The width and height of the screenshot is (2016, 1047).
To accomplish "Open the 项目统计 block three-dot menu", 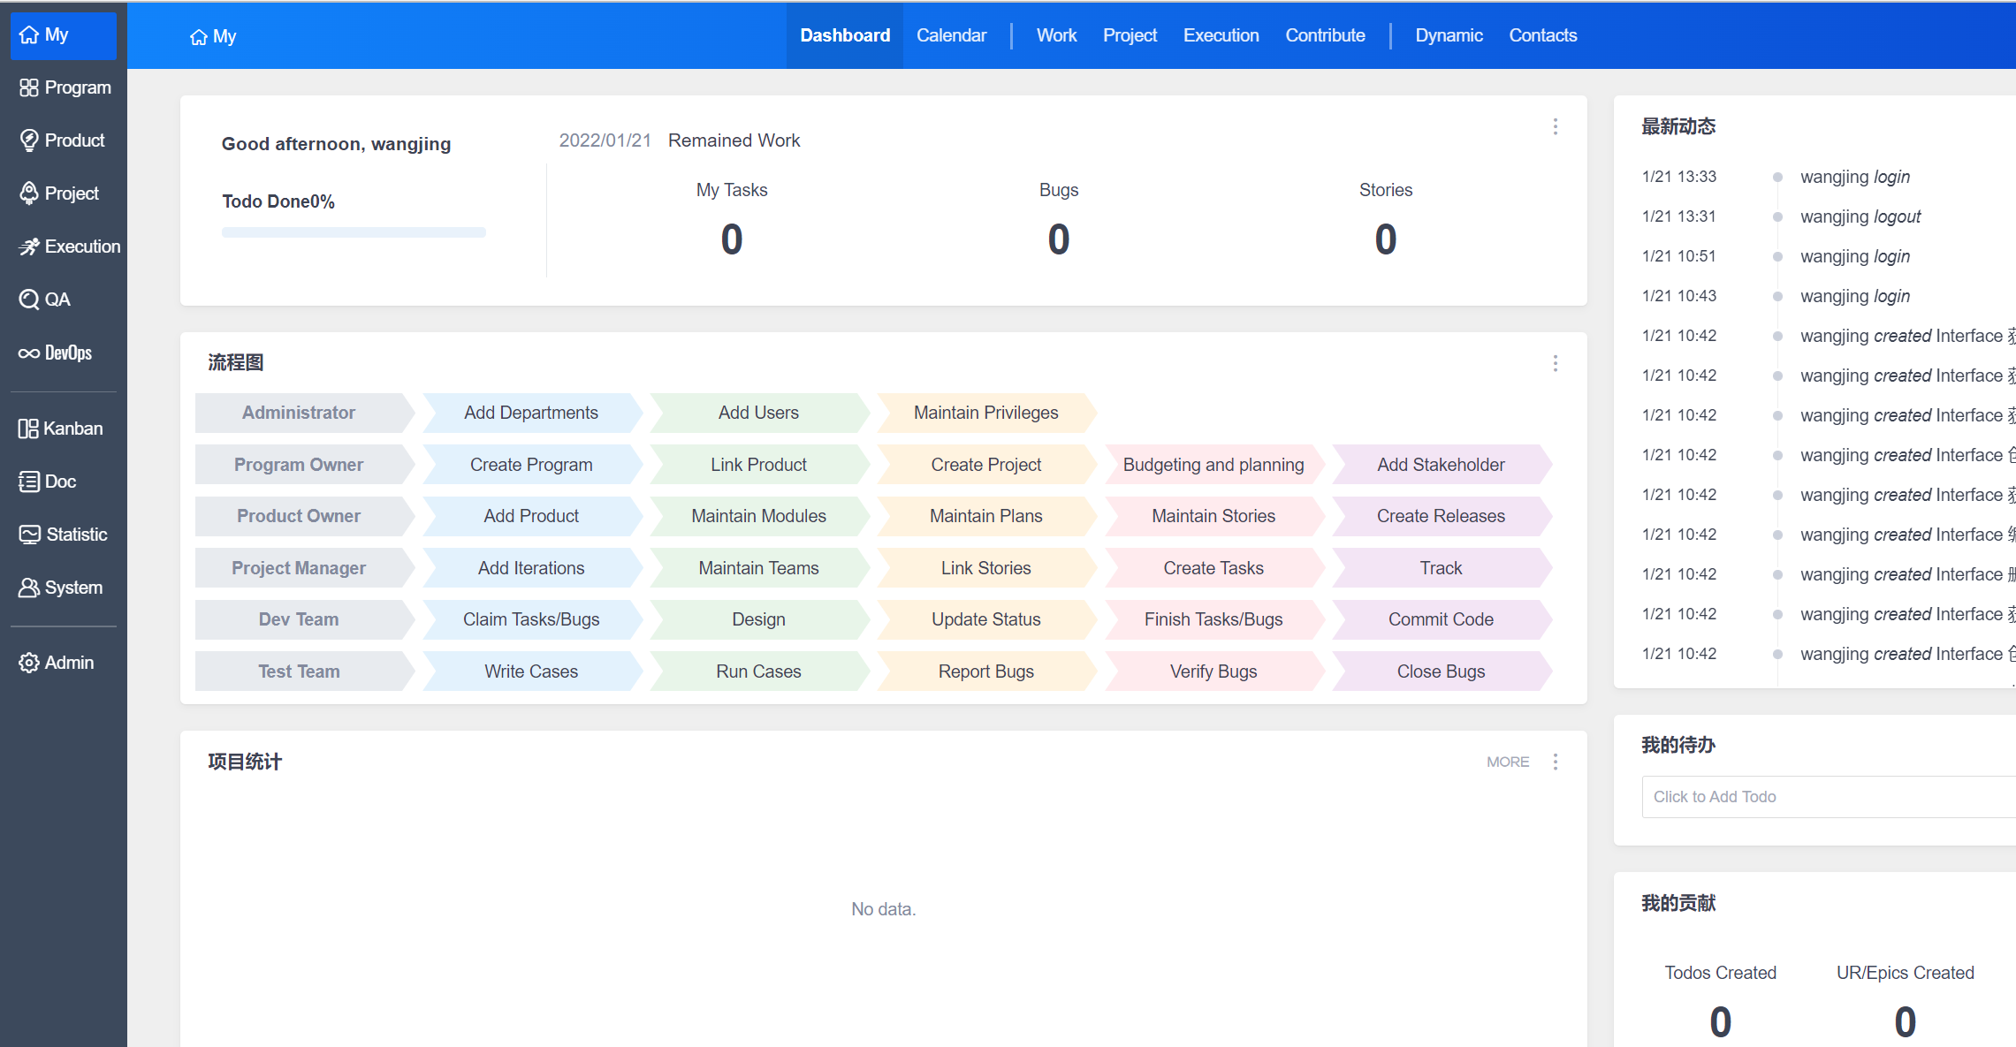I will coord(1556,762).
